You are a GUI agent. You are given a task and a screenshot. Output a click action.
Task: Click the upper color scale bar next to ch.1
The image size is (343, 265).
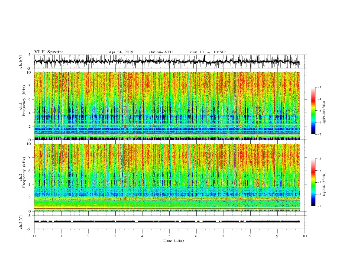click(x=313, y=111)
